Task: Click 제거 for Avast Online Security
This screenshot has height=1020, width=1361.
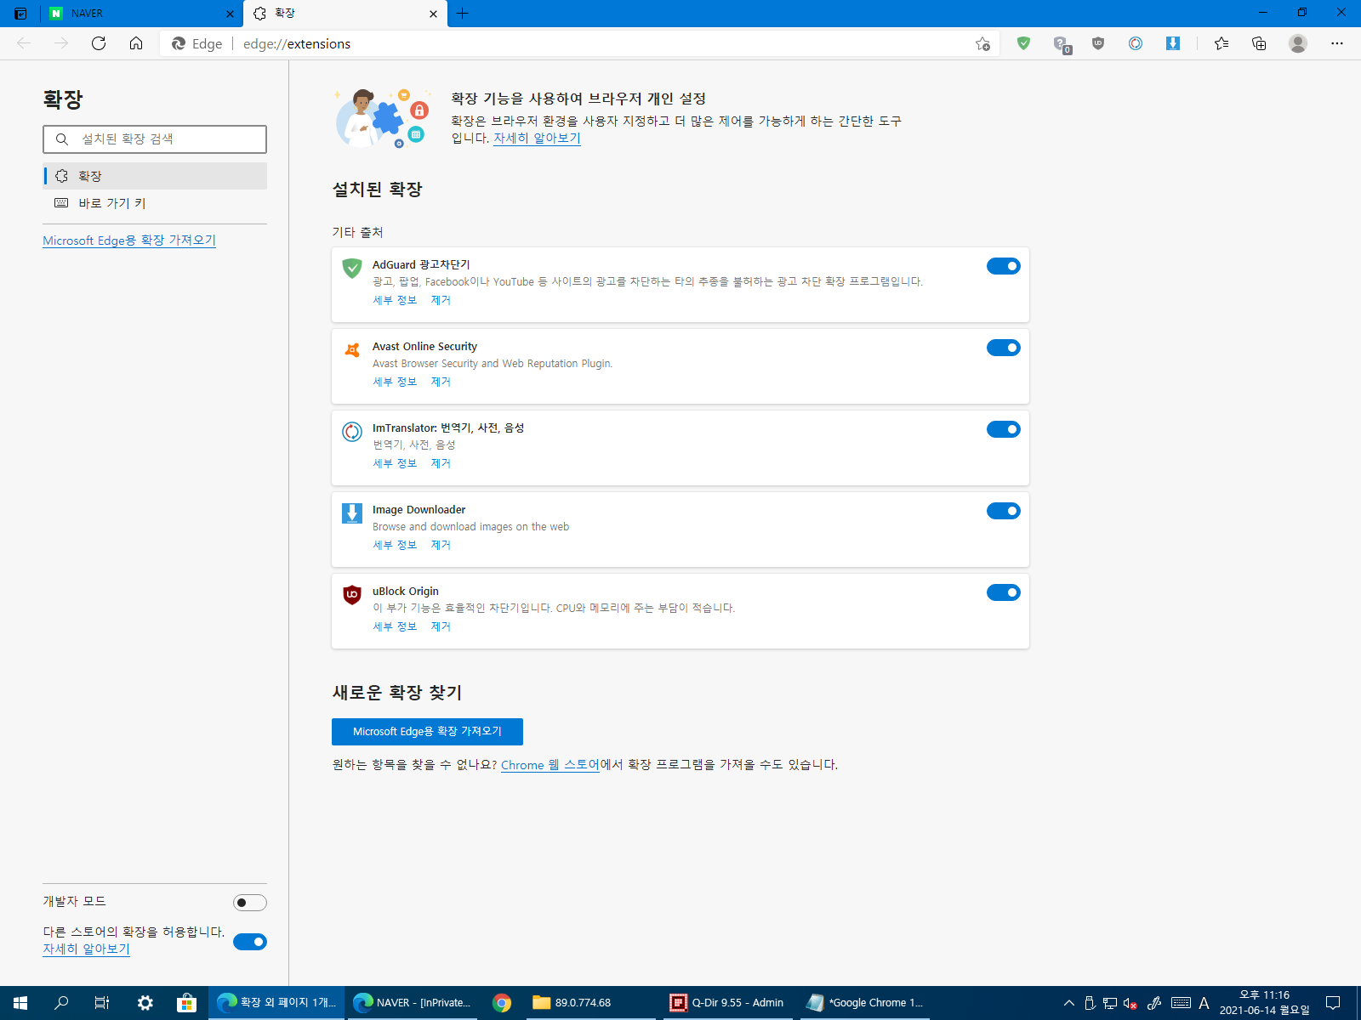Action: [441, 382]
